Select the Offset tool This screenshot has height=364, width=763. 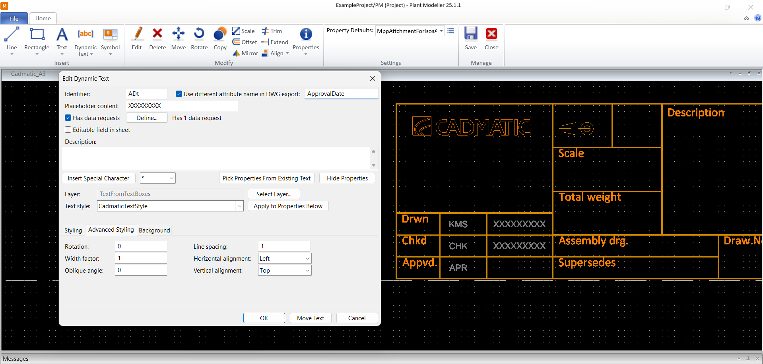pos(245,42)
